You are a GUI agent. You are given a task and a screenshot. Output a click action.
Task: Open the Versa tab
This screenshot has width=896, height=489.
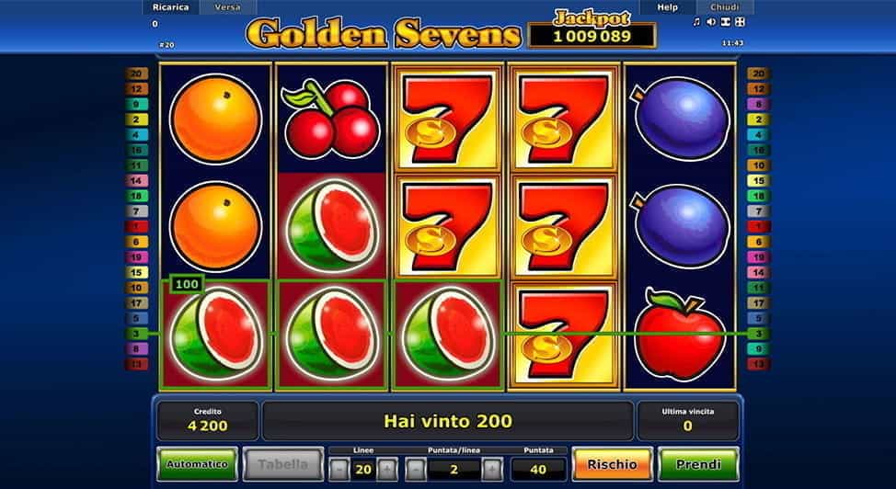[227, 7]
